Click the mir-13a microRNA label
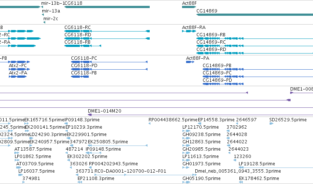The image size is (313, 184). 51,11
